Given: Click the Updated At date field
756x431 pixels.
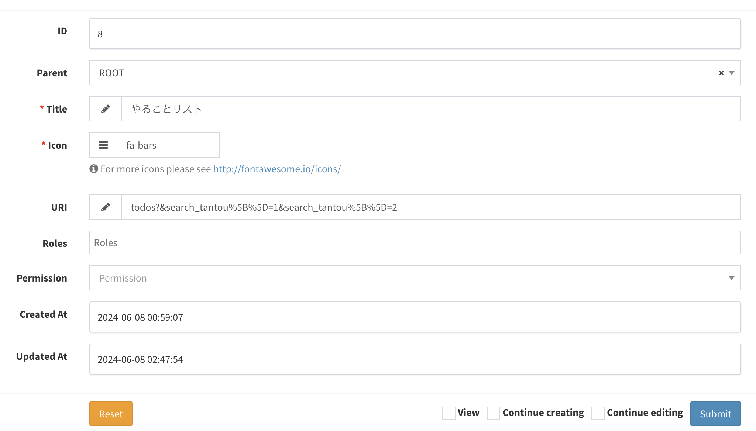Looking at the screenshot, I should coord(415,359).
